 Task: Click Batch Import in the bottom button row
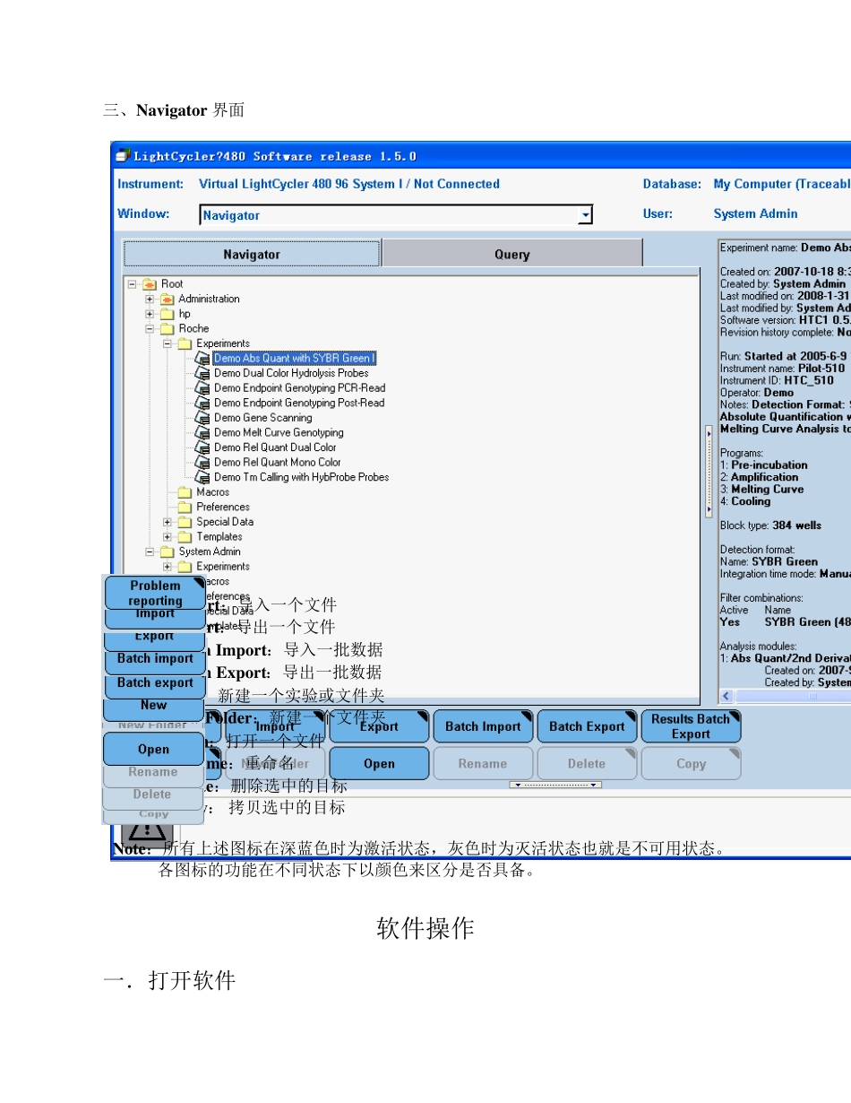[x=483, y=726]
